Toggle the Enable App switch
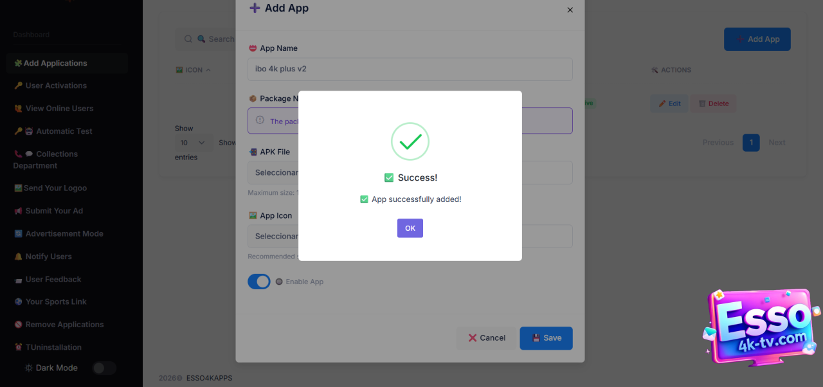Viewport: 823px width, 387px height. click(259, 282)
